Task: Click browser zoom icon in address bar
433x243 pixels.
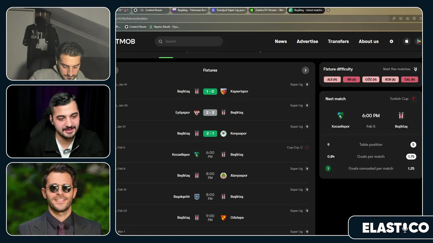Action: pos(394,19)
